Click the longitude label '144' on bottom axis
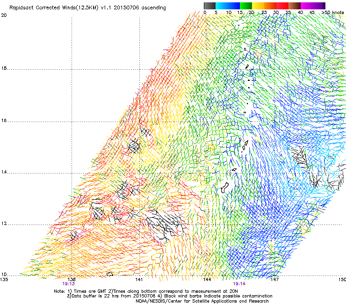 click(x=207, y=280)
